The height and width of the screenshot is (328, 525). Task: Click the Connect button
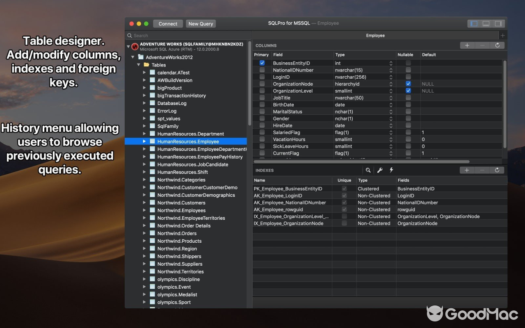(x=168, y=23)
